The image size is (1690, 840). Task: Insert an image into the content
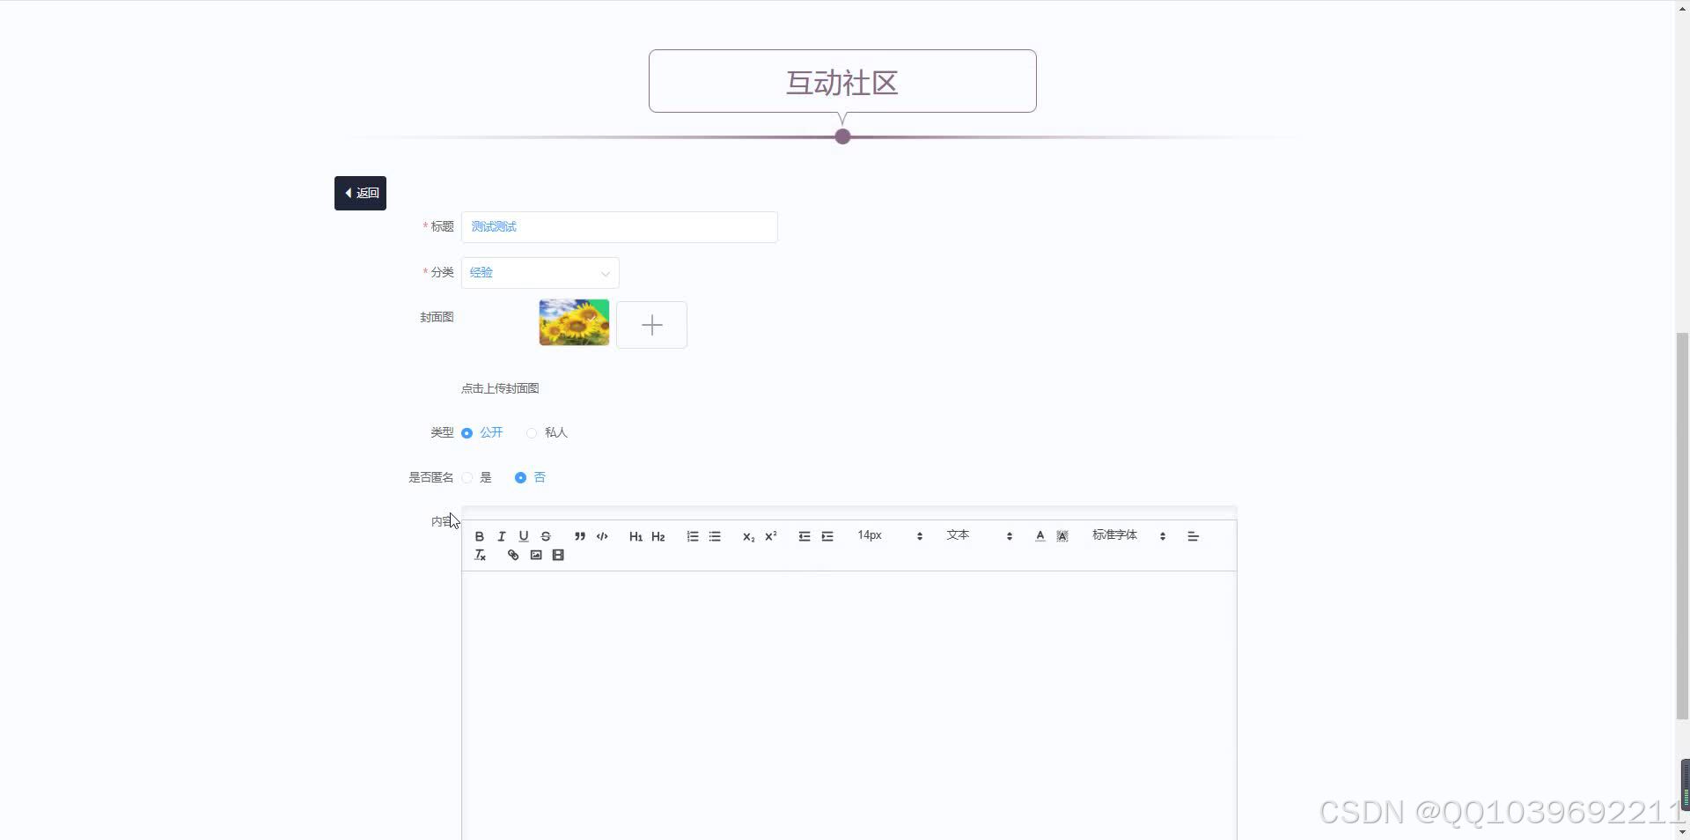pyautogui.click(x=535, y=555)
